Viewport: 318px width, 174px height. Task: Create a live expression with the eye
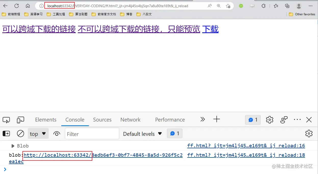pos(56,133)
